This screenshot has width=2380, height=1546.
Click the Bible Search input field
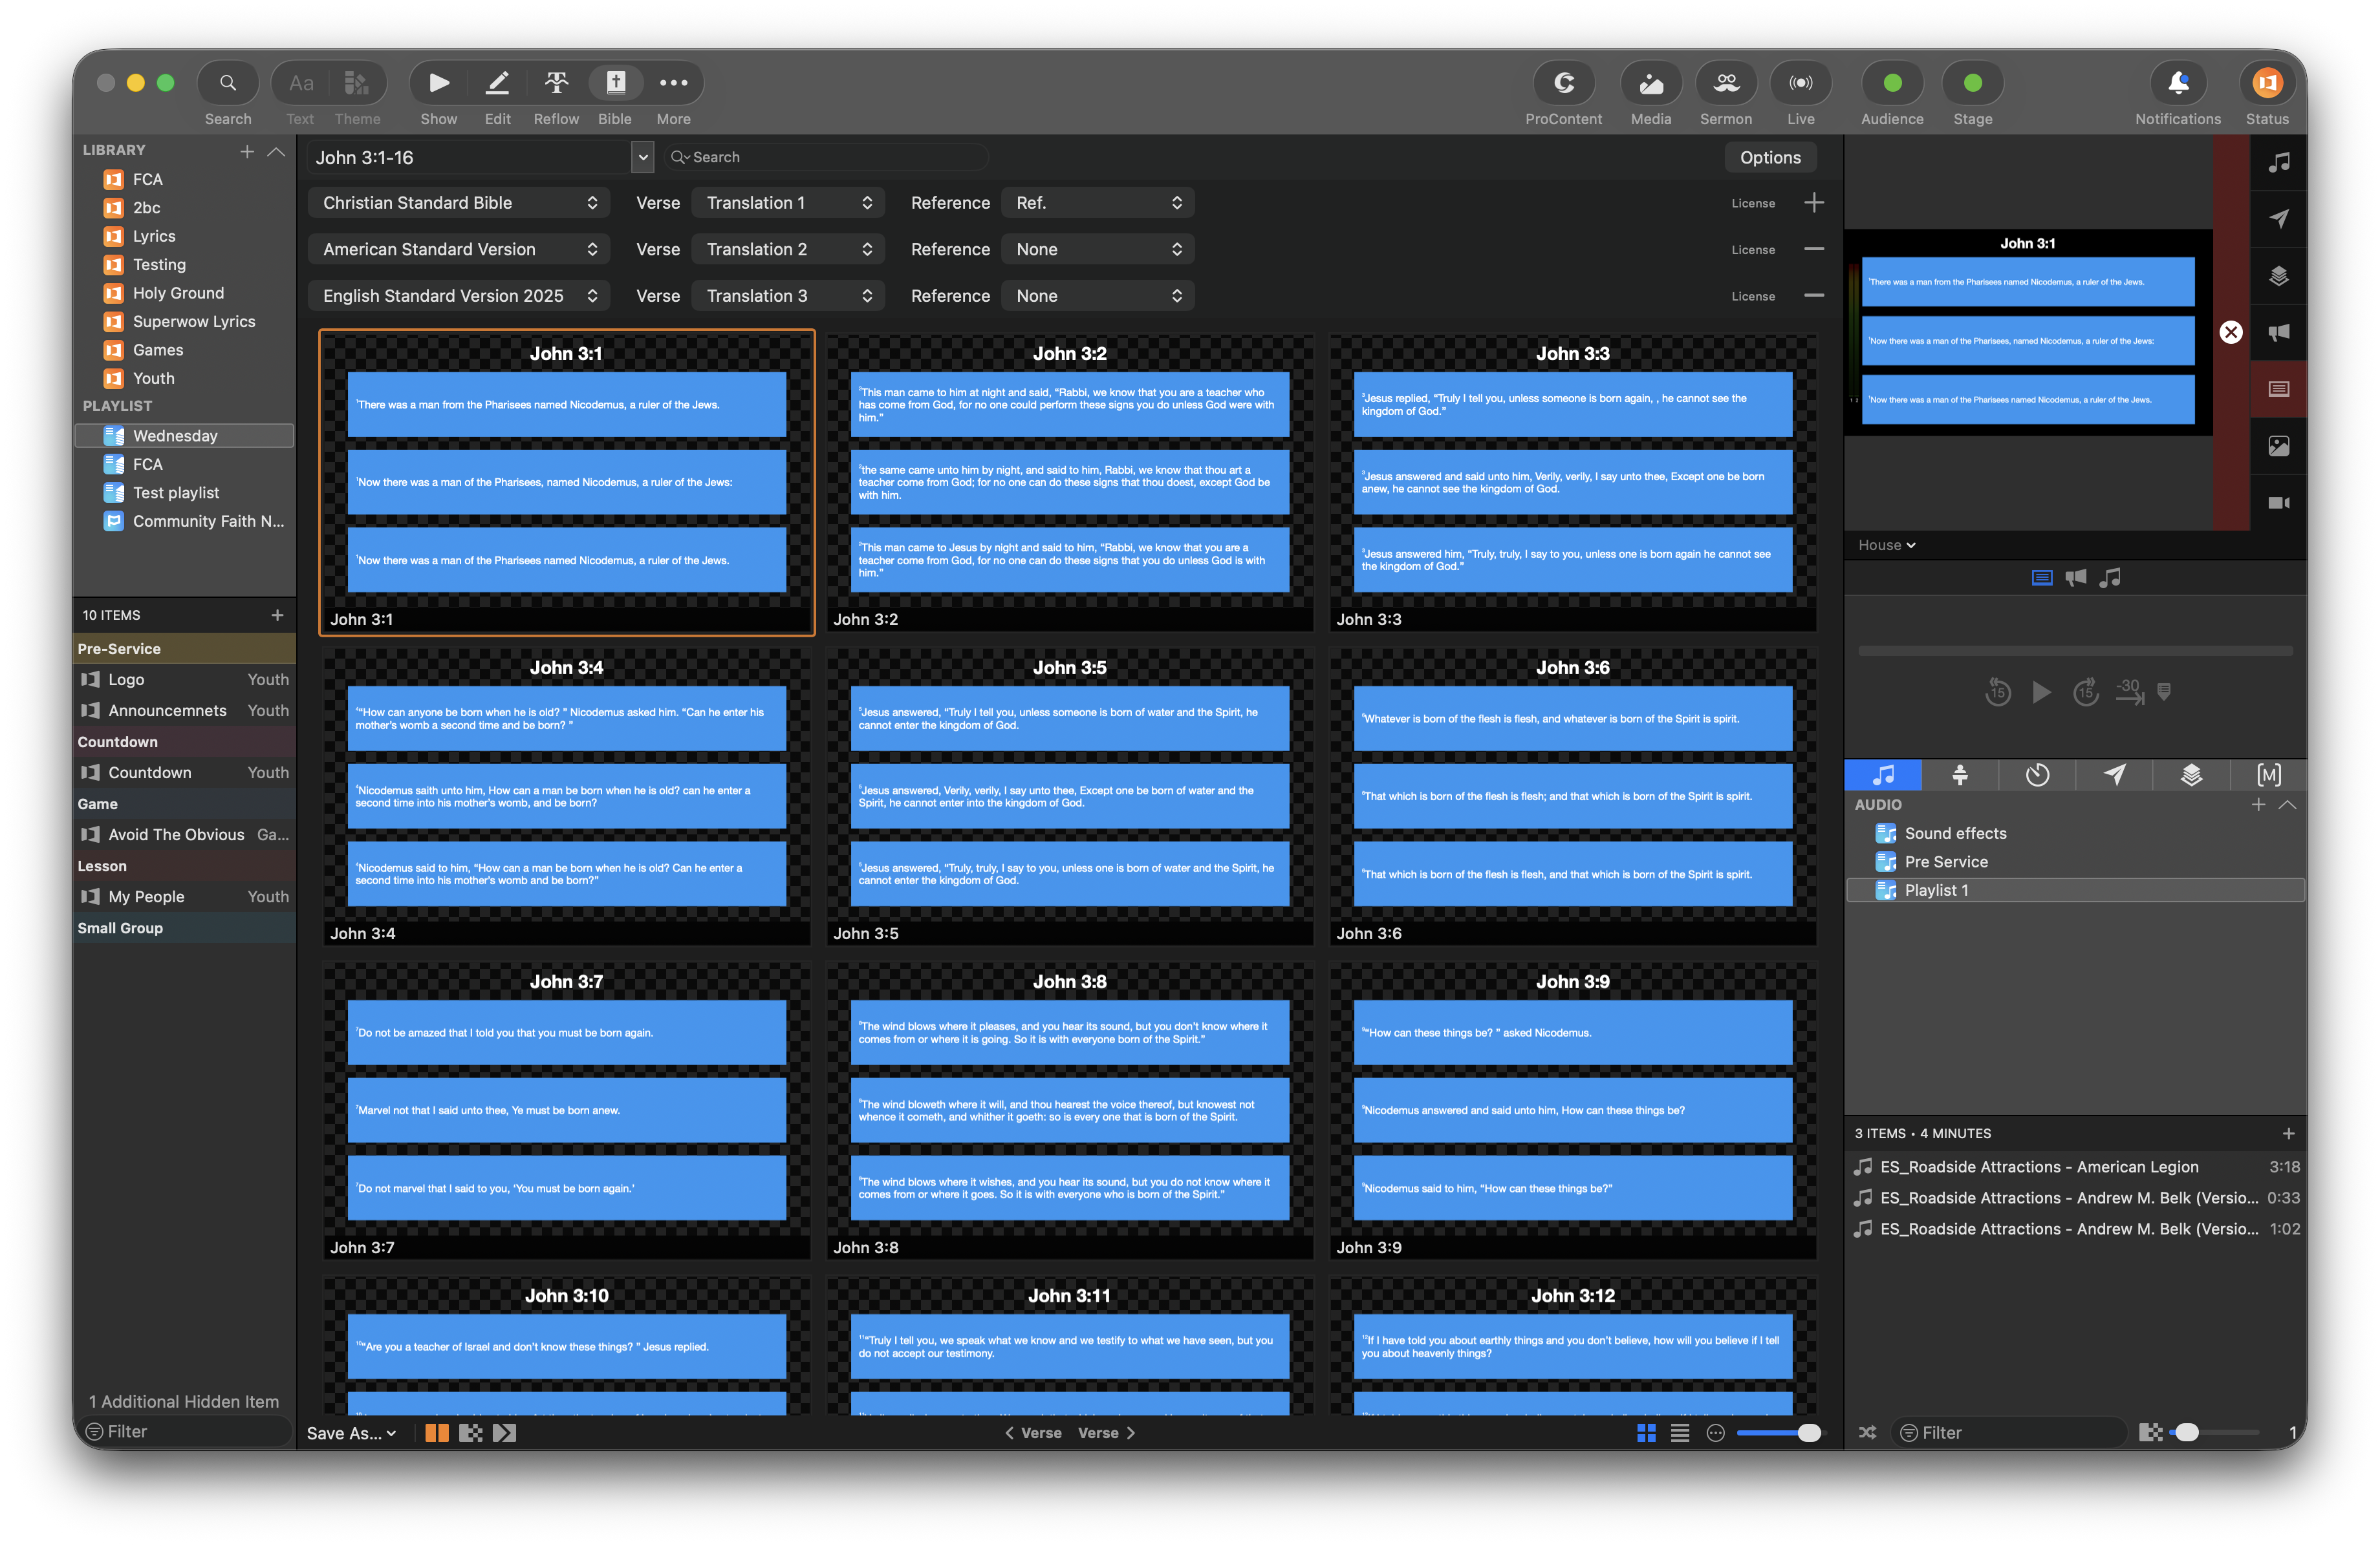(828, 157)
